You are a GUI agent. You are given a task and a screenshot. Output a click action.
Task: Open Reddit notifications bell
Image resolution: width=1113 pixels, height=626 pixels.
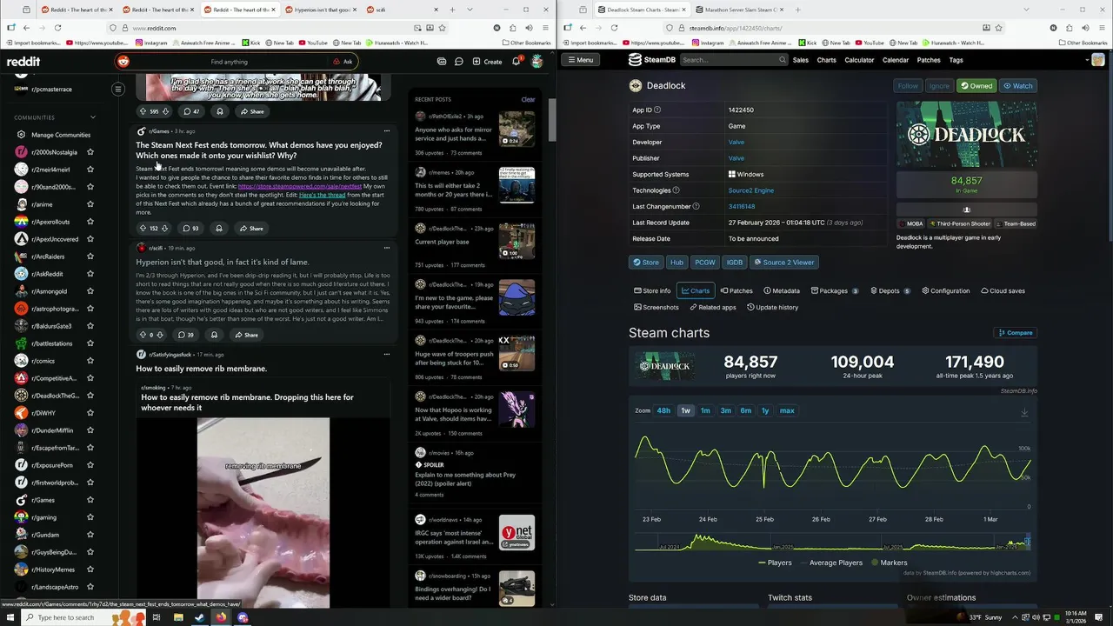[516, 62]
